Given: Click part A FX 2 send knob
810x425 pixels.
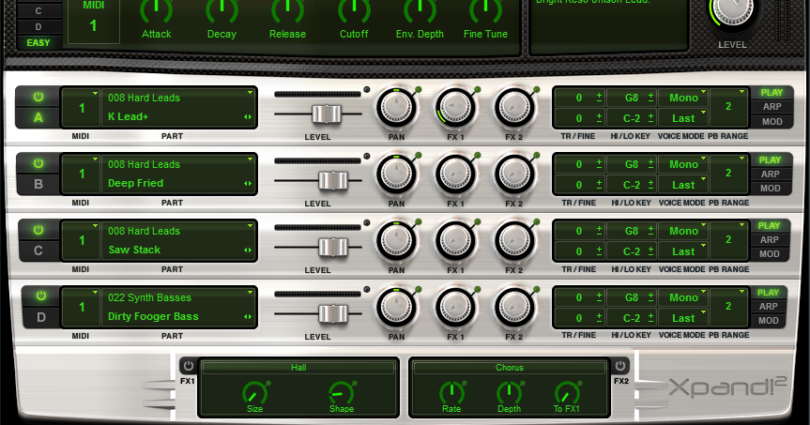Looking at the screenshot, I should (x=514, y=108).
